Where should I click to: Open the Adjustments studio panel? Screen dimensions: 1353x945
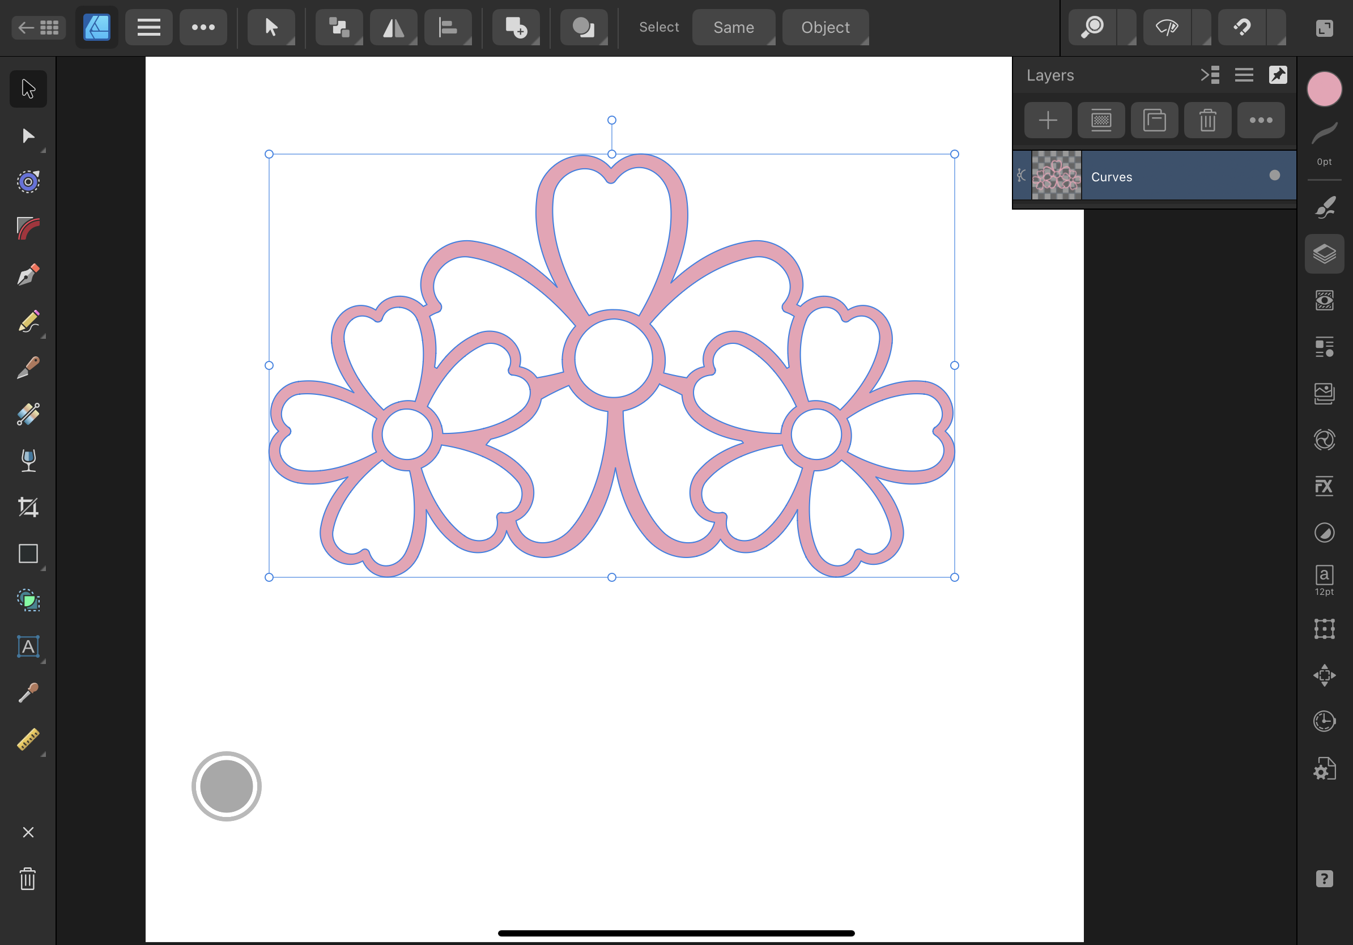tap(1324, 533)
